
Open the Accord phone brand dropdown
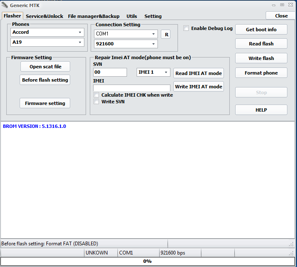47,32
